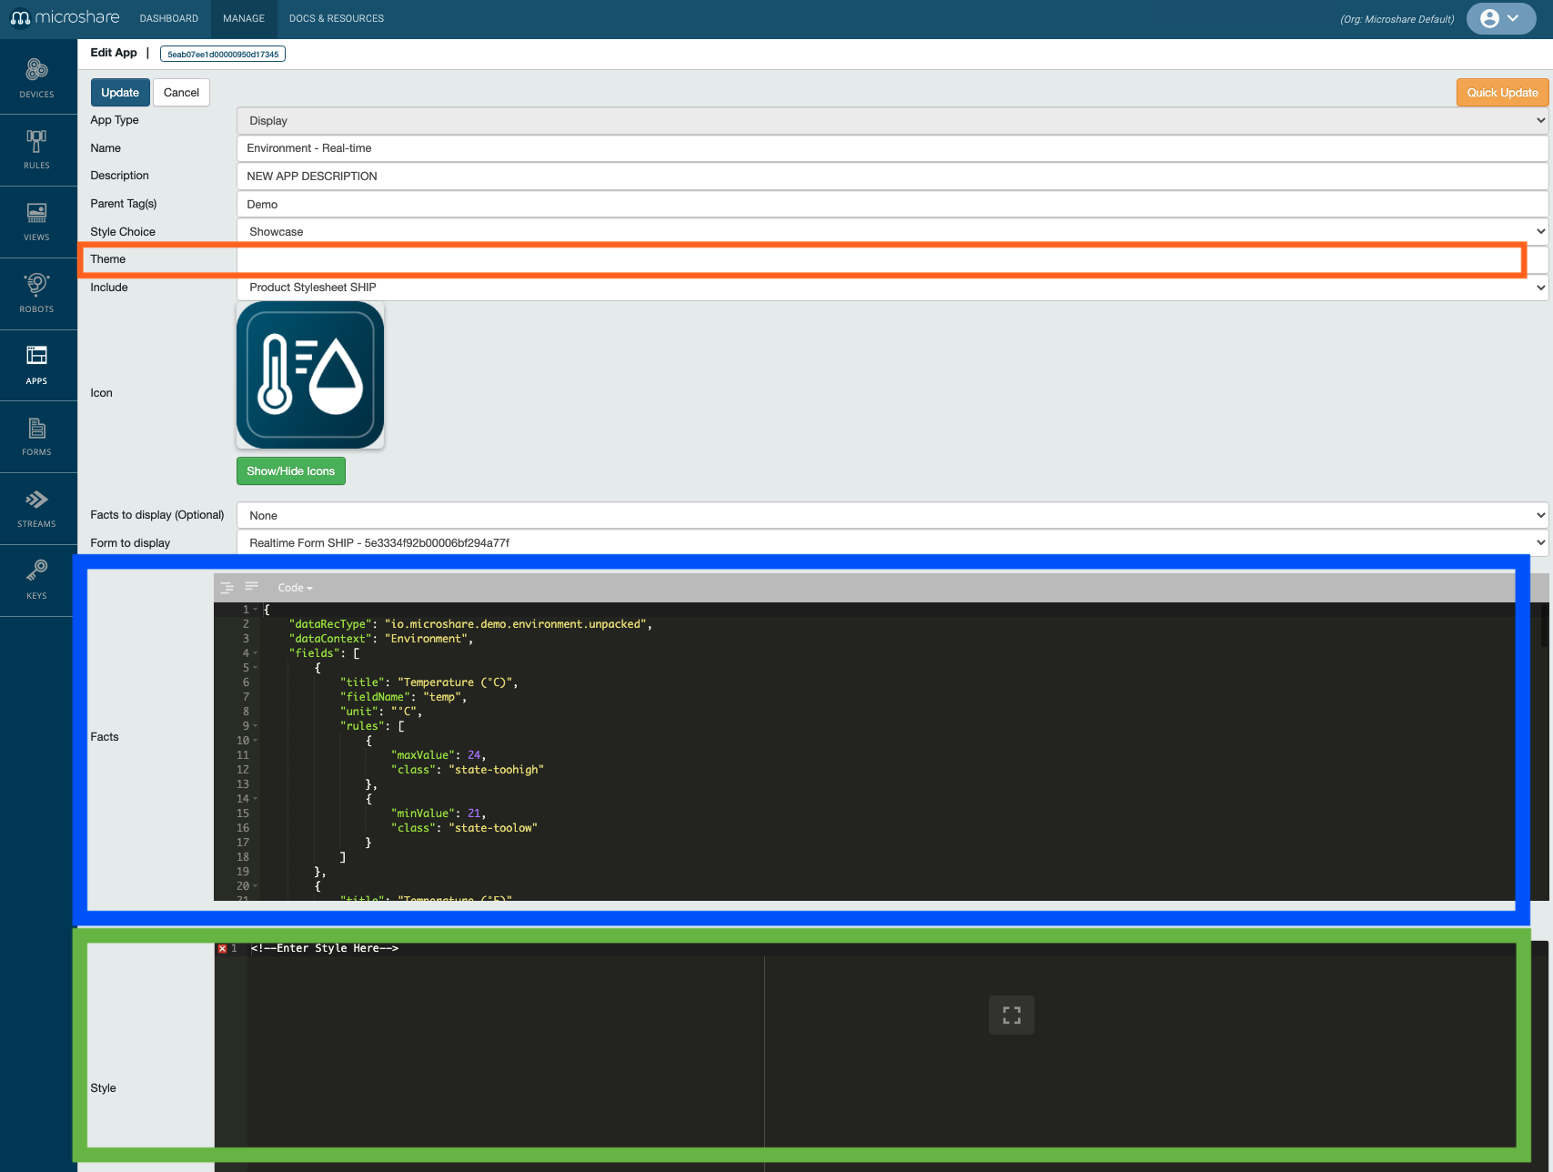Open the Robots sidebar section
This screenshot has width=1553, height=1172.
(36, 294)
